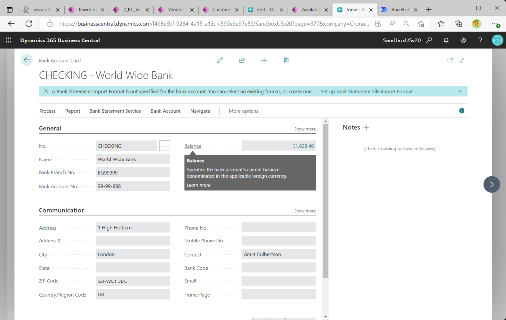Switch to the Run History browser tab
The height and width of the screenshot is (320, 506).
point(400,10)
